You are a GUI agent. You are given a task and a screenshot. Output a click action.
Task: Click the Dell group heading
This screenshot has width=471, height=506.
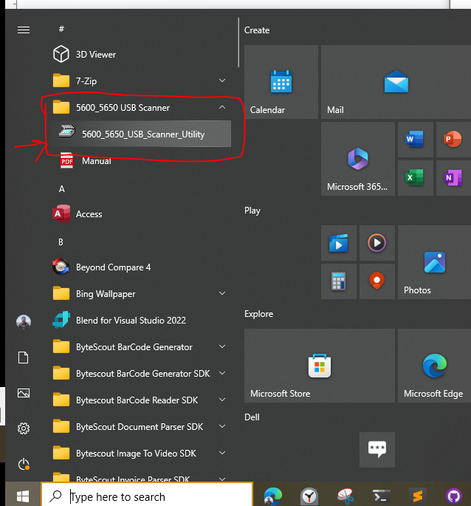tap(252, 417)
